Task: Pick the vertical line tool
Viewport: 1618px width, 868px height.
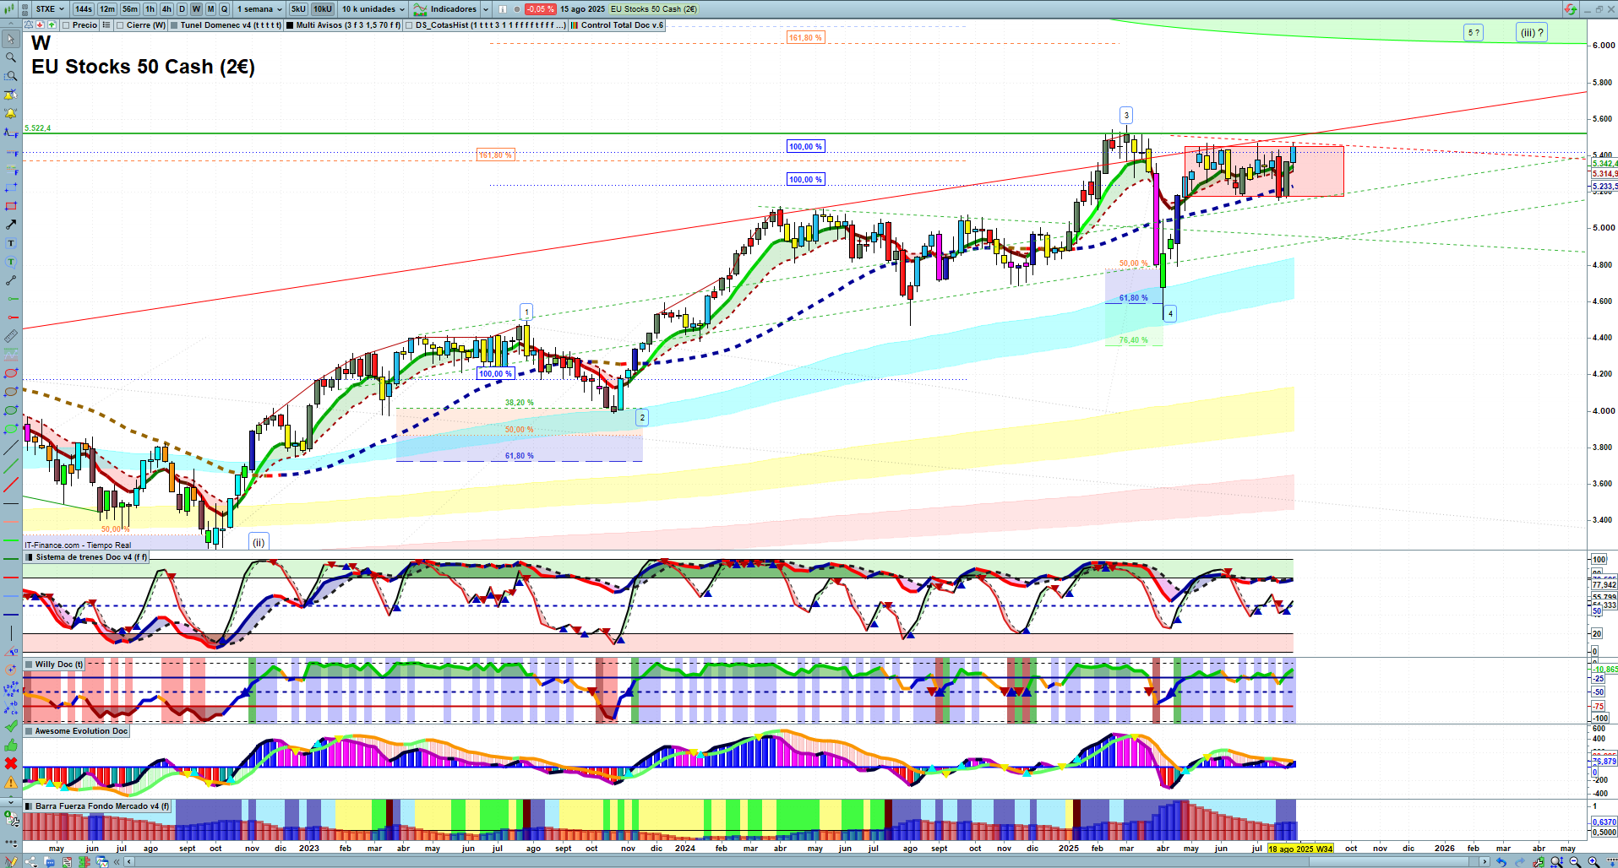Action: pyautogui.click(x=11, y=633)
